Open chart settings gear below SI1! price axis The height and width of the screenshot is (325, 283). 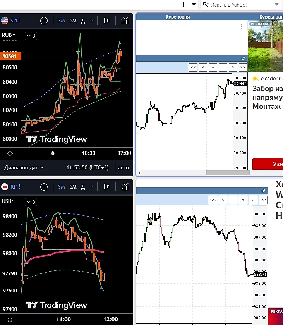point(10,153)
